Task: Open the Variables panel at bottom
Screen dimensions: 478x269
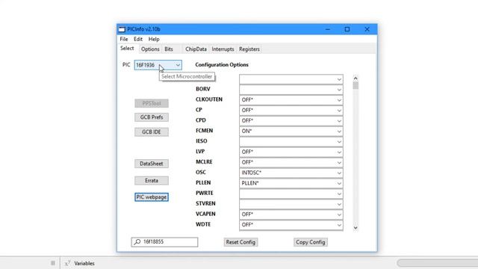Action: click(x=84, y=263)
